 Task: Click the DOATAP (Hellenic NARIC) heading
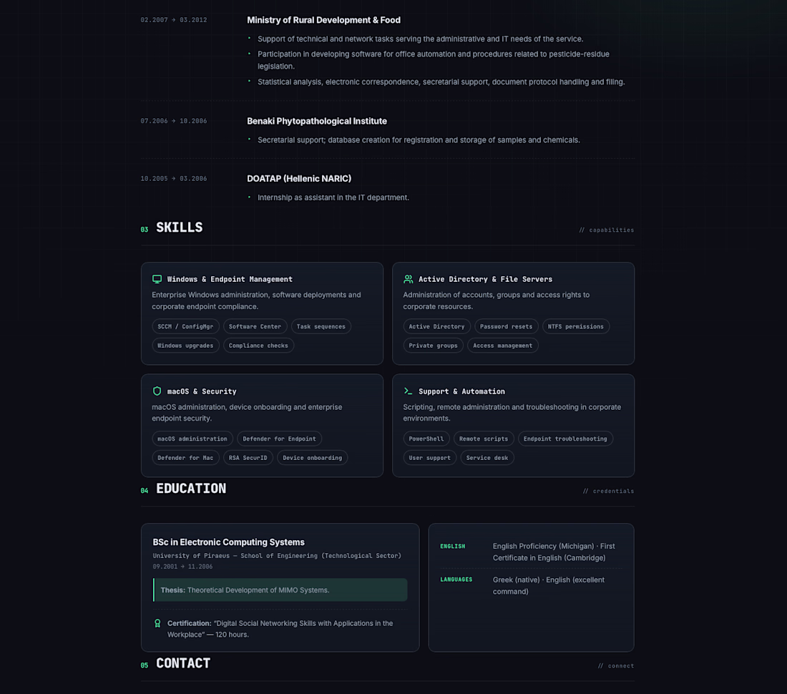point(299,179)
